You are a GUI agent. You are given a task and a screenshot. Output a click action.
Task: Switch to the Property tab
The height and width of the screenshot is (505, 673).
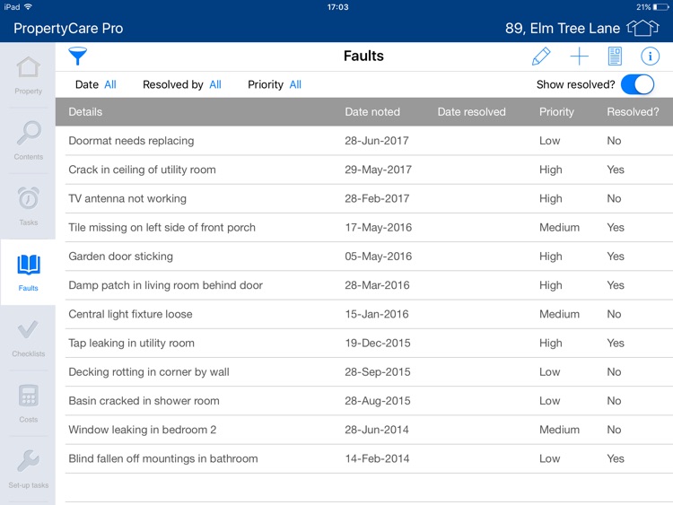(x=28, y=74)
